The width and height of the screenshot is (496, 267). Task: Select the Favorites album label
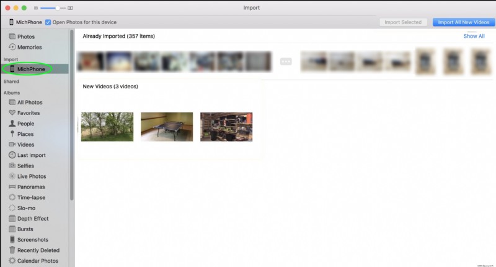(x=29, y=113)
